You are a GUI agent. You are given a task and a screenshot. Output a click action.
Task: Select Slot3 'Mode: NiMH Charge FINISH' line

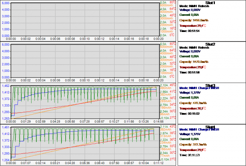click(x=199, y=88)
